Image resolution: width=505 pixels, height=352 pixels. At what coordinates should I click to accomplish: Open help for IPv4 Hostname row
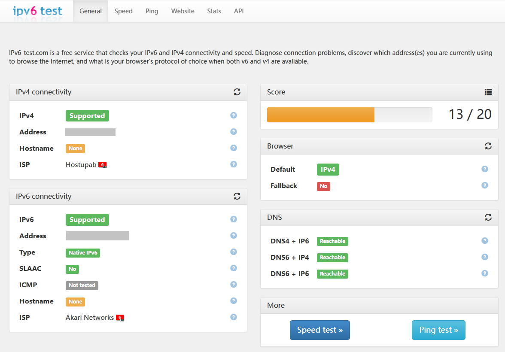pos(234,148)
